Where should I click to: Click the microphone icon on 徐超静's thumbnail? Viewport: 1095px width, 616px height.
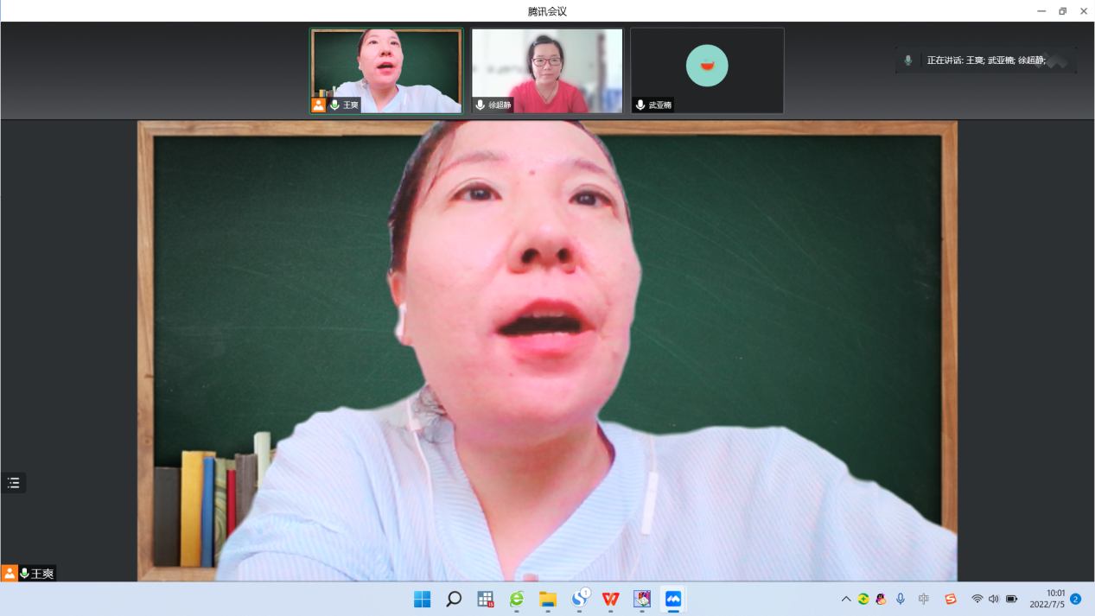[x=480, y=105]
